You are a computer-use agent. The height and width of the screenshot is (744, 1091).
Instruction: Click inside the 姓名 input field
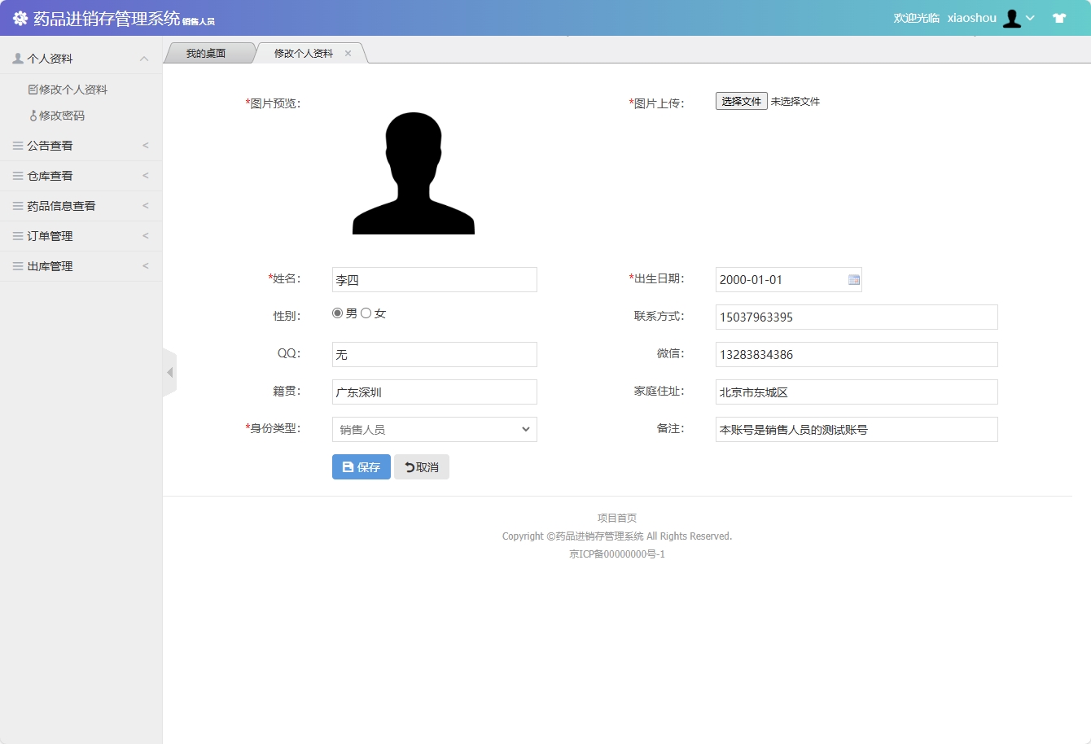tap(434, 279)
